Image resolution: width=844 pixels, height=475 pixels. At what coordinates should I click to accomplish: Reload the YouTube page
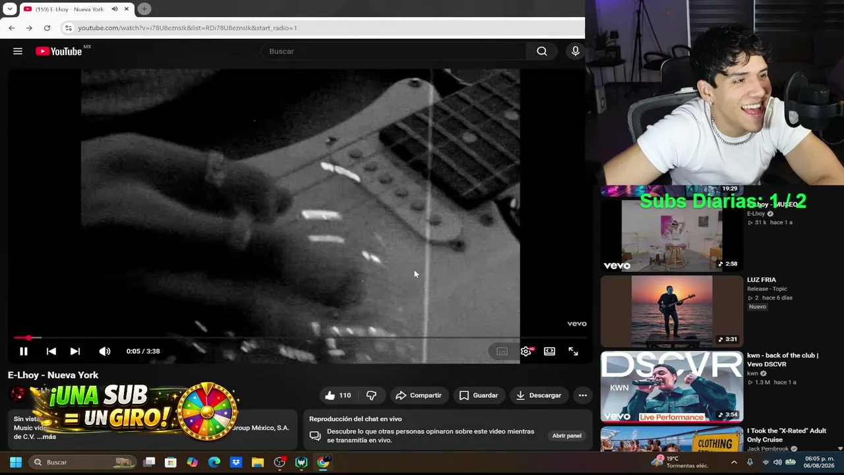click(47, 28)
